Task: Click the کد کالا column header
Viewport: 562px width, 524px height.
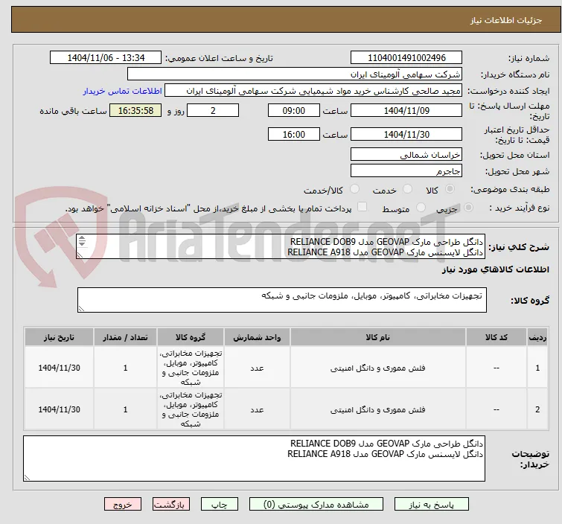Action: click(496, 337)
